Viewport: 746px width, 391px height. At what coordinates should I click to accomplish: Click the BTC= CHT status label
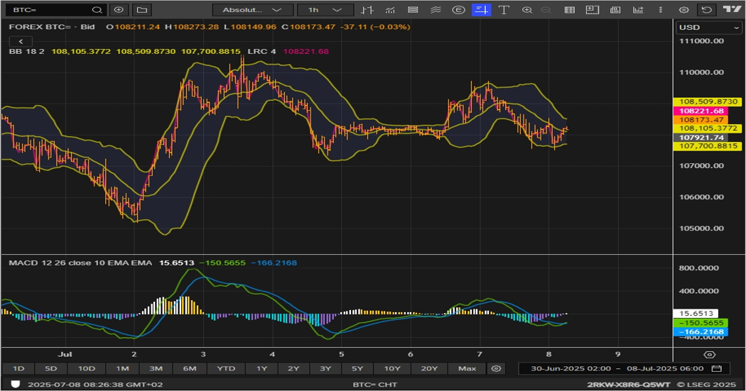(375, 384)
